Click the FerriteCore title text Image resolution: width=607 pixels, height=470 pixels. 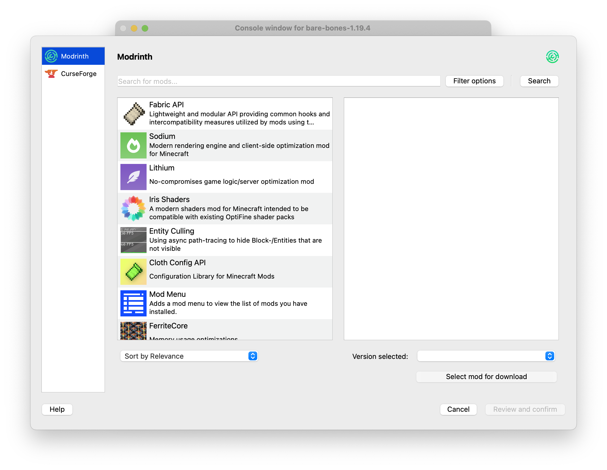[168, 326]
